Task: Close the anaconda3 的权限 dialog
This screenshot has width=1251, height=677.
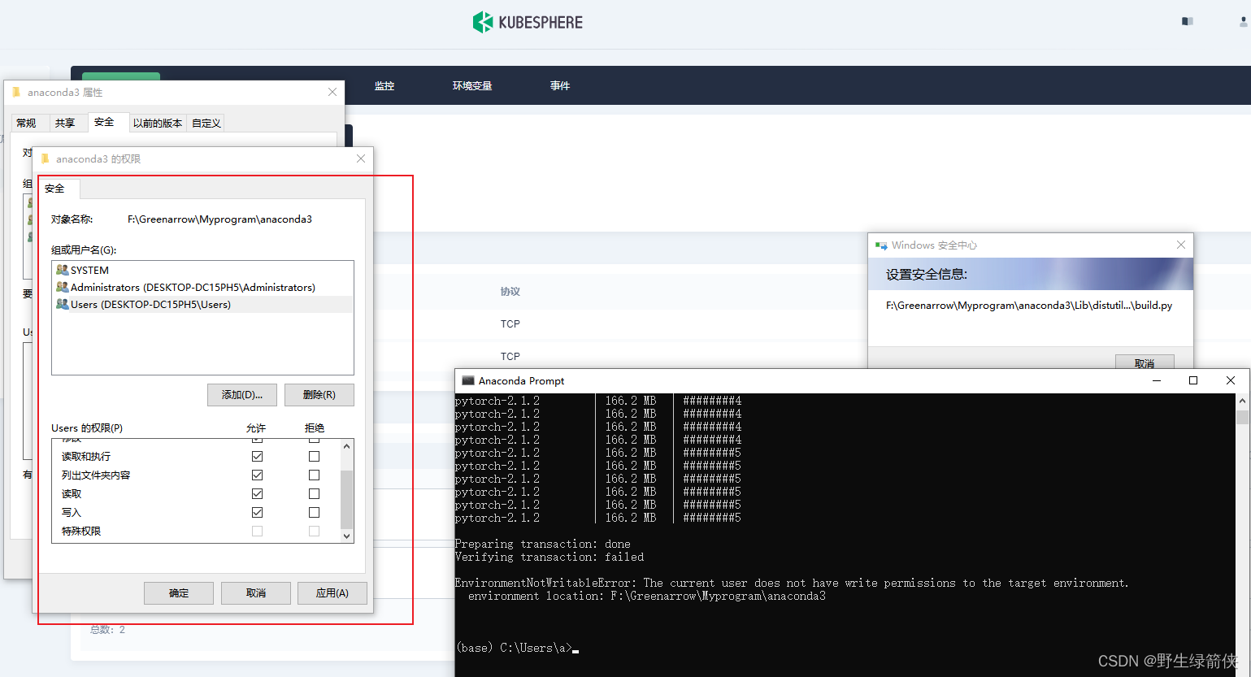Action: tap(361, 158)
